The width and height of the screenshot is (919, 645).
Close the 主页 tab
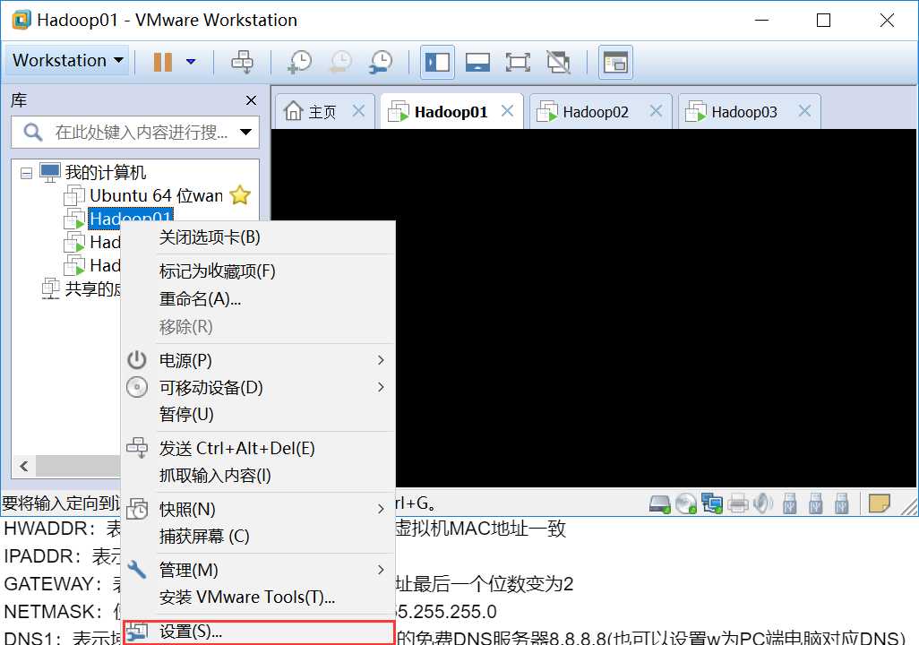(x=358, y=111)
